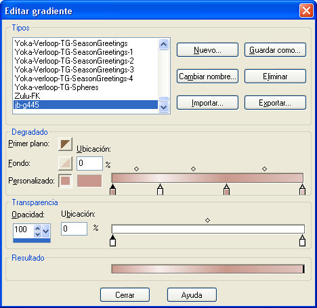Click the Eliminar button

click(275, 76)
